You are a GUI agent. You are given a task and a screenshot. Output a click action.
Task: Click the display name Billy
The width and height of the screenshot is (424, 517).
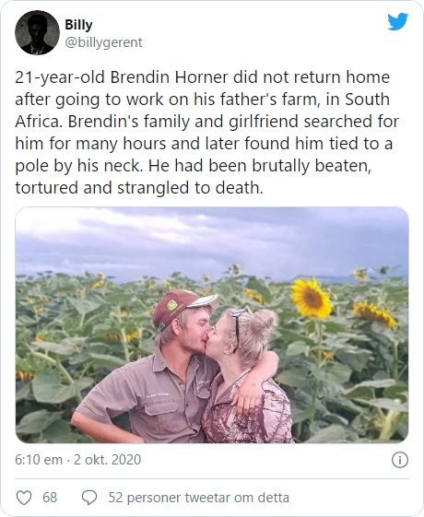click(78, 25)
